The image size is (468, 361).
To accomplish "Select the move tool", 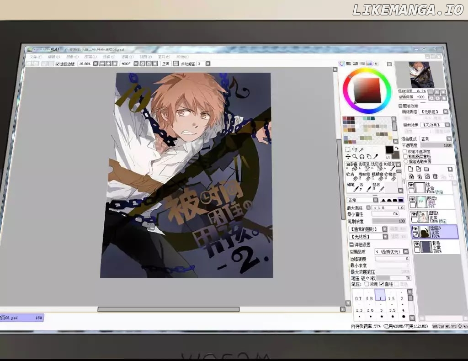I will [348, 156].
